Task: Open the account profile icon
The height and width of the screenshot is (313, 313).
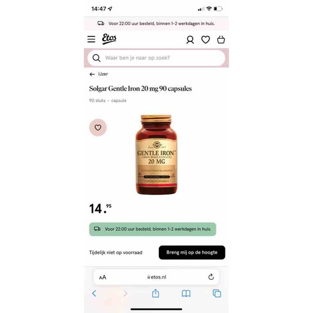Action: (x=190, y=39)
